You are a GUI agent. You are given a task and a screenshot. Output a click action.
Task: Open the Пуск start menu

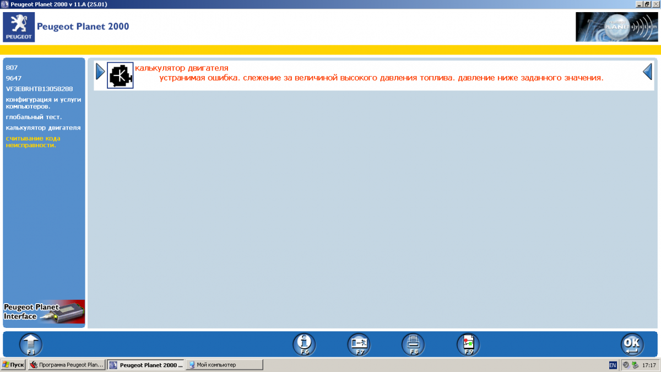click(x=13, y=365)
